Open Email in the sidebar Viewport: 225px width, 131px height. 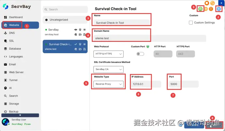click(x=20, y=65)
